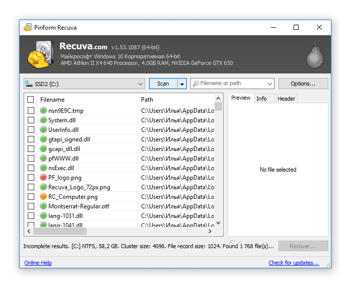Click the Recuva hard drive helmet logo

[x=41, y=54]
